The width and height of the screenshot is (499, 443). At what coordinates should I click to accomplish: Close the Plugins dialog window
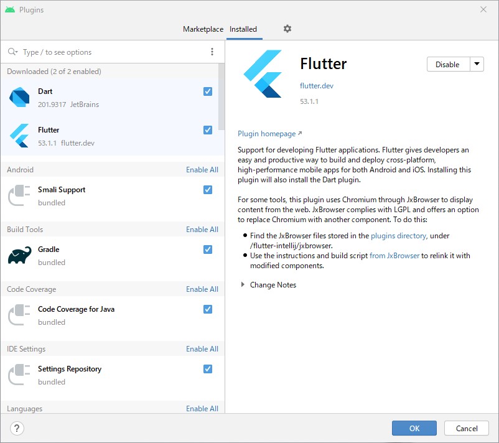[x=483, y=9]
